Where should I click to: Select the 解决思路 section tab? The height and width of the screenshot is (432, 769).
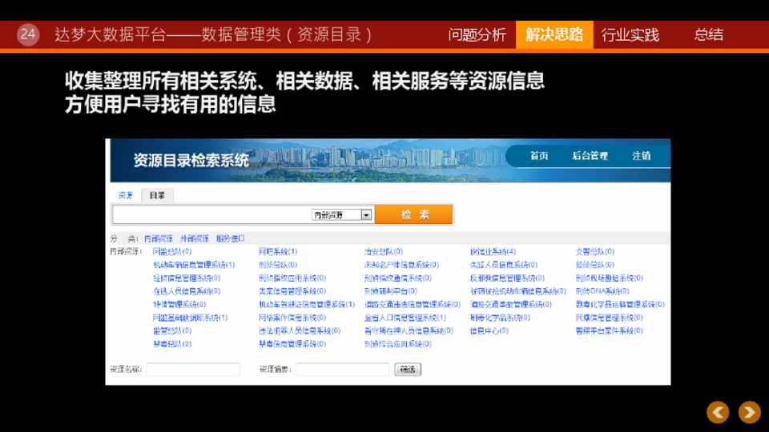[x=554, y=34]
